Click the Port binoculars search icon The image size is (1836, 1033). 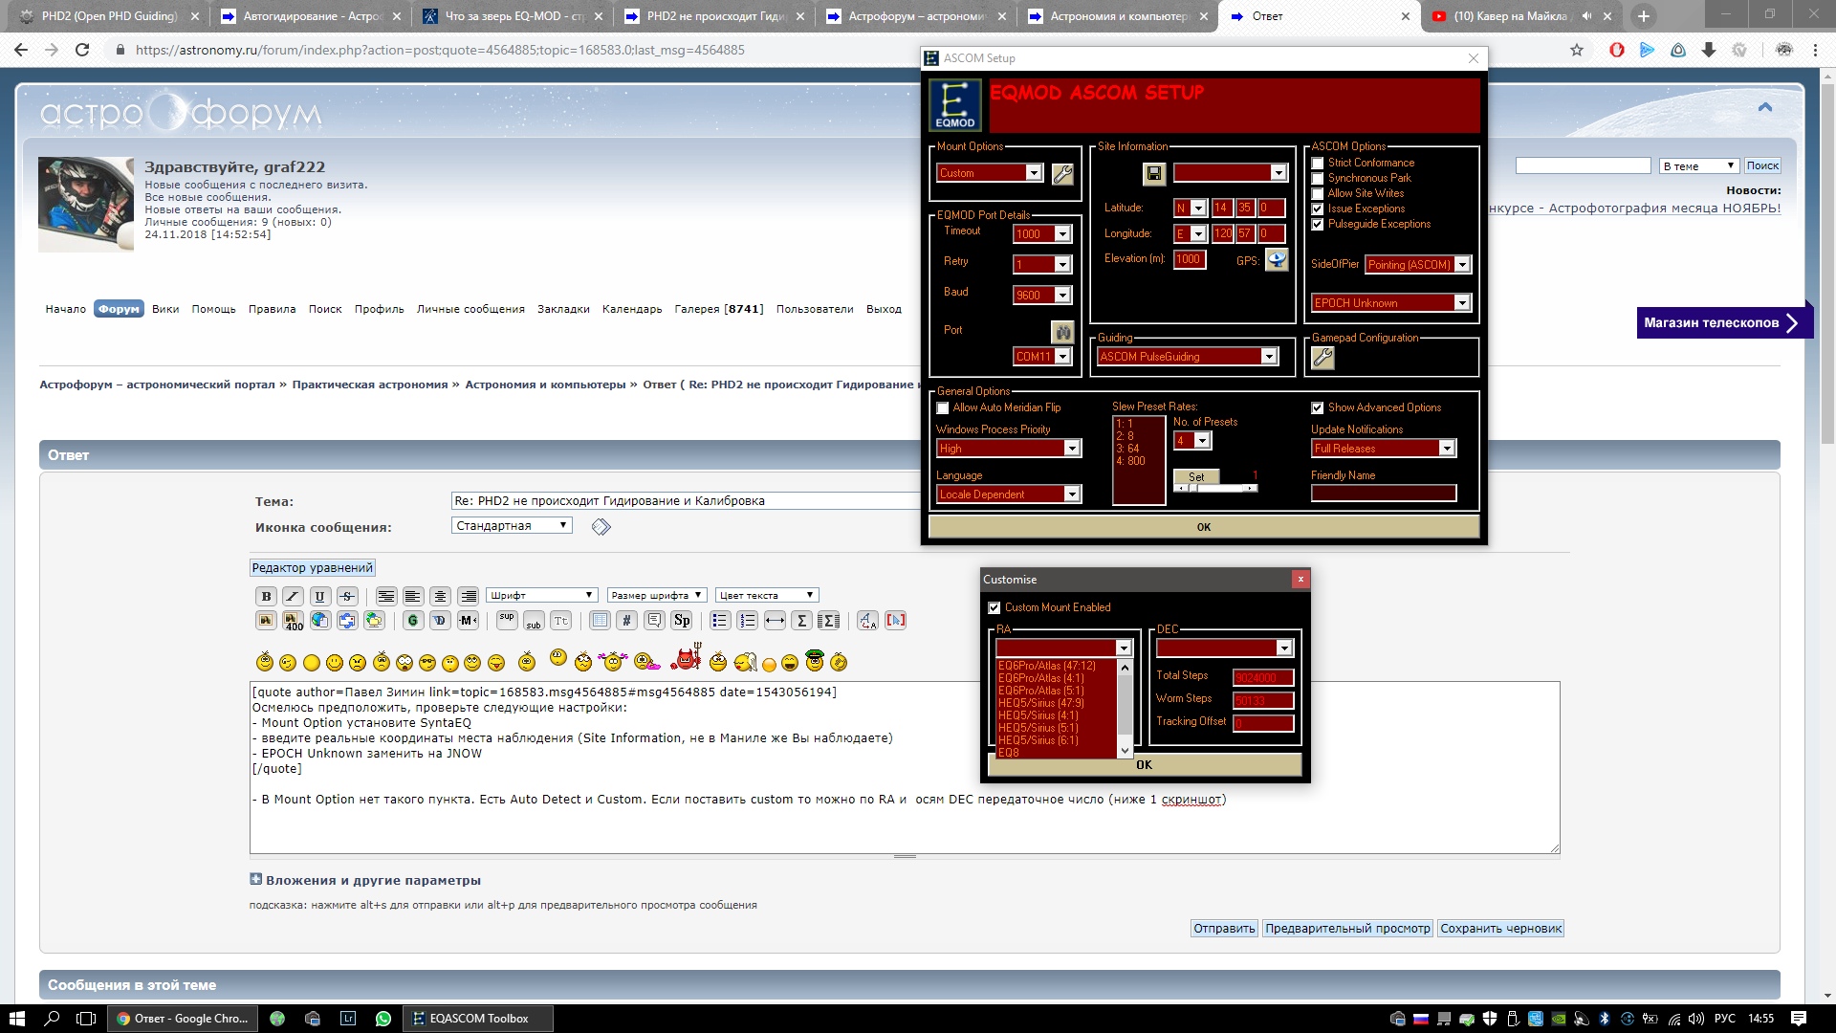coord(1062,332)
